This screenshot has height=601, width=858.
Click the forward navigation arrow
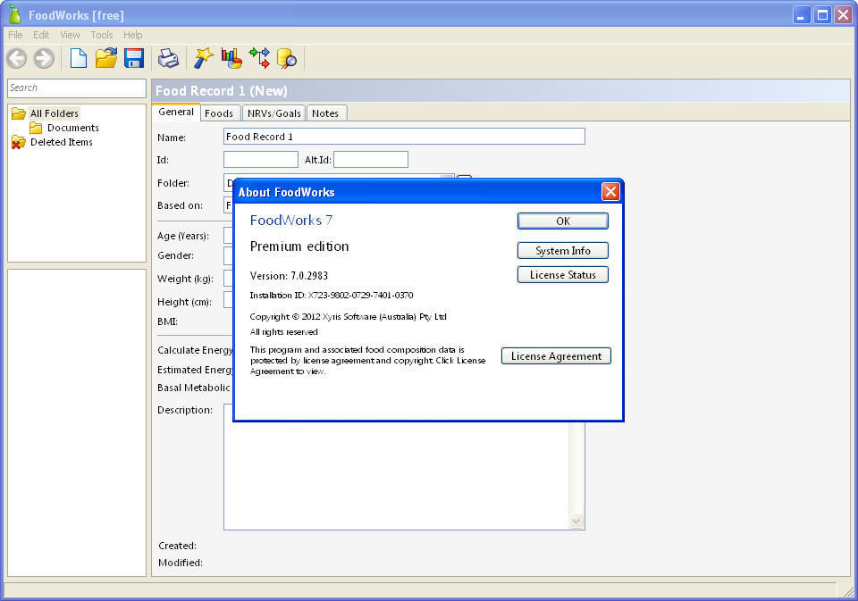coord(43,58)
